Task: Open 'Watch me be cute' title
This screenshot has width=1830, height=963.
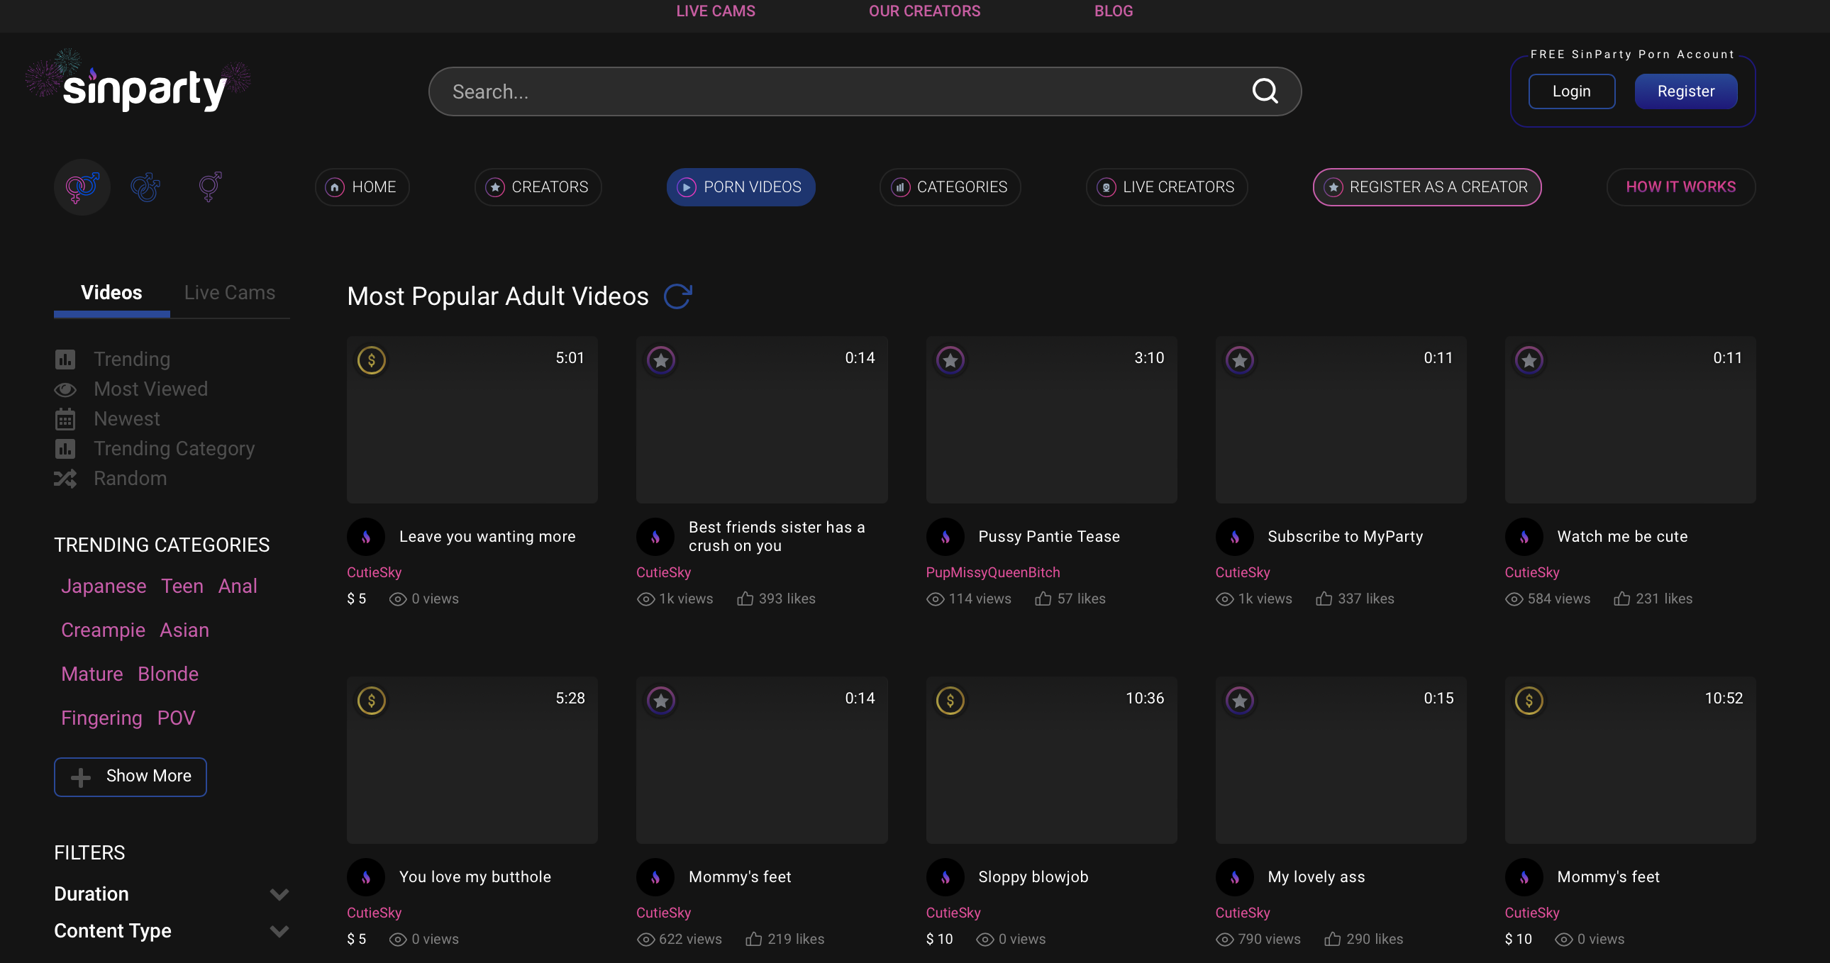Action: point(1622,536)
